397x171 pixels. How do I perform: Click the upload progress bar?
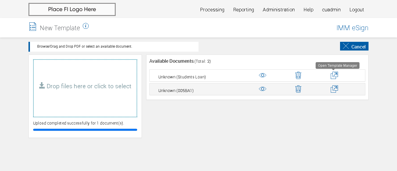[x=85, y=130]
